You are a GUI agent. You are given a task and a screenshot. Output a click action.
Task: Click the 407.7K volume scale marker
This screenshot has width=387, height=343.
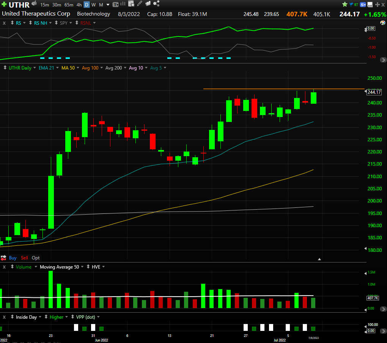point(373,298)
